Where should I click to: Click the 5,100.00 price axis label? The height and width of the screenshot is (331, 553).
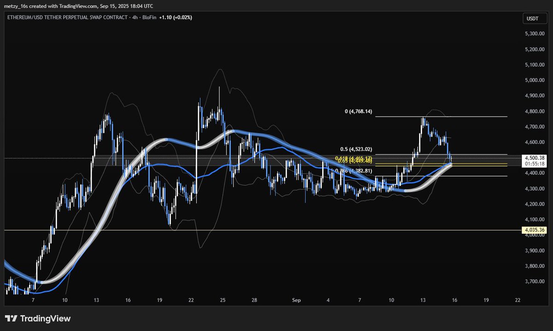point(535,65)
